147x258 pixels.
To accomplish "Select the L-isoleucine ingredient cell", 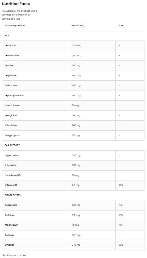I will tap(35, 56).
